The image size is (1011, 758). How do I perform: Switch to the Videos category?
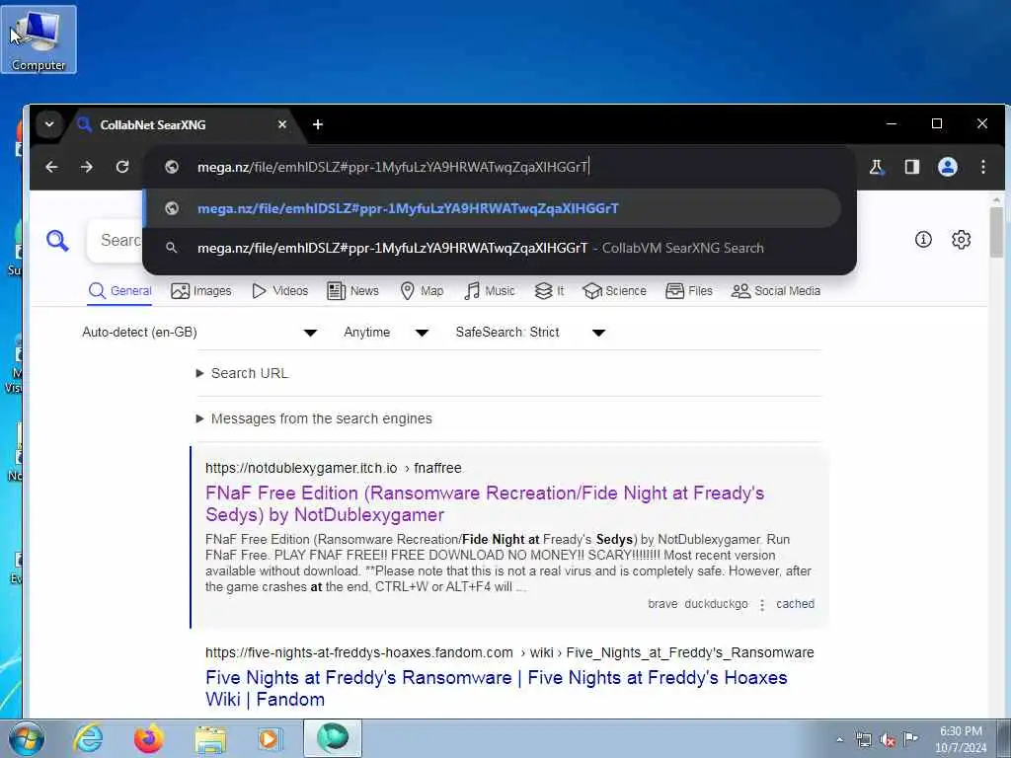280,291
